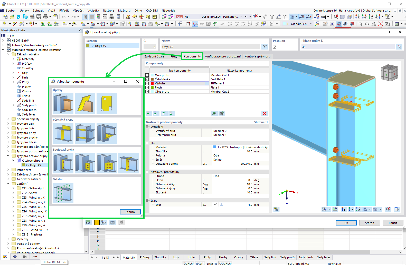The width and height of the screenshot is (406, 265).
Task: Toggle checkbox for Výztuha component
Action: coord(147,83)
